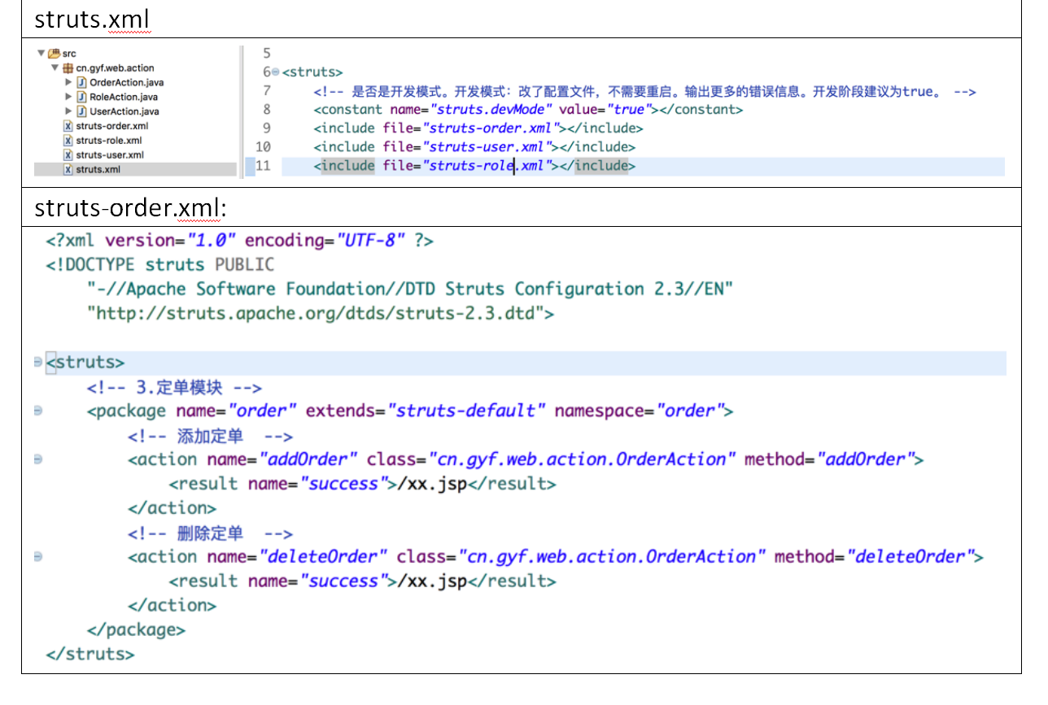
Task: Click the value="true" attribute on line 8
Action: tap(607, 110)
